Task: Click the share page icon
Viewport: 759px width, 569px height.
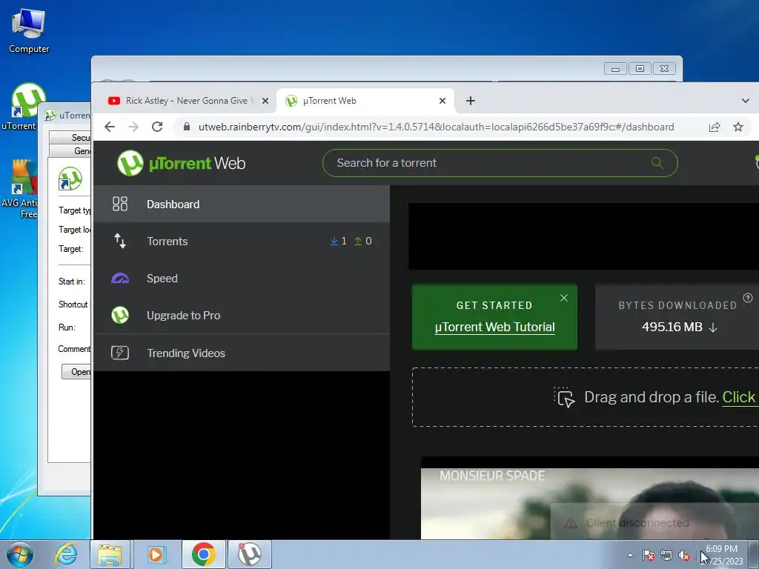Action: (x=715, y=127)
